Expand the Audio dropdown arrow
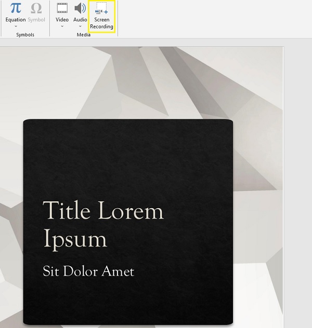The height and width of the screenshot is (328, 312). (x=80, y=26)
